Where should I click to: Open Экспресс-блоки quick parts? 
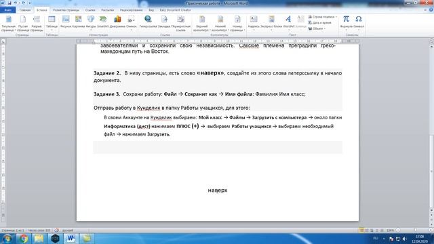pos(271,22)
